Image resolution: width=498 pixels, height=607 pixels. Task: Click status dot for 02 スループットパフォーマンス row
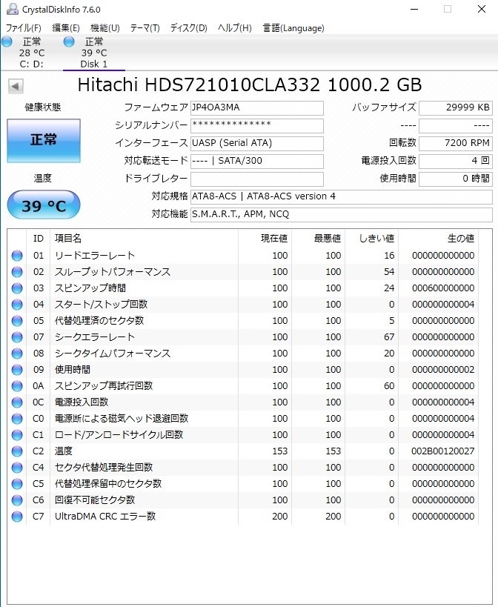[x=17, y=272]
